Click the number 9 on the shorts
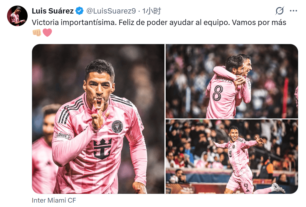The width and height of the screenshot is (306, 207). click(x=246, y=186)
